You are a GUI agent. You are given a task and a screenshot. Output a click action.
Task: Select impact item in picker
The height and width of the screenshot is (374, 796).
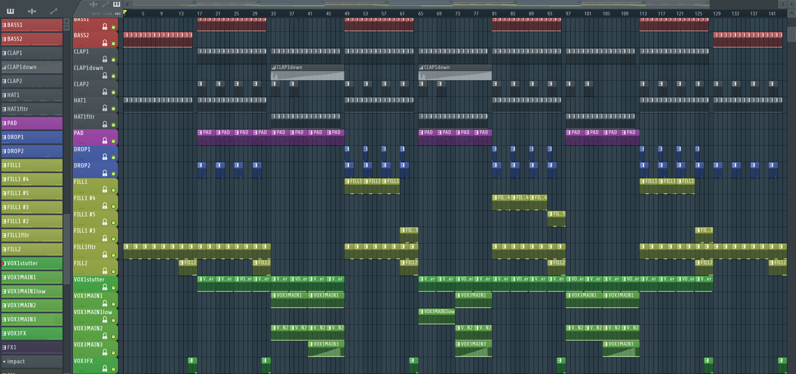click(32, 361)
